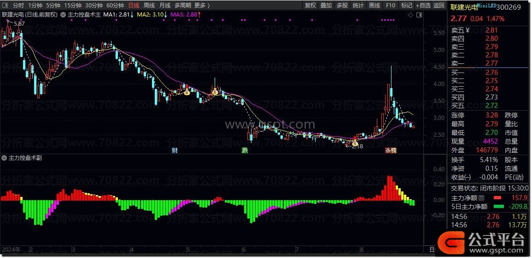The image size is (532, 258).
Task: Add stock via +自选 button
Action: [x=423, y=6]
